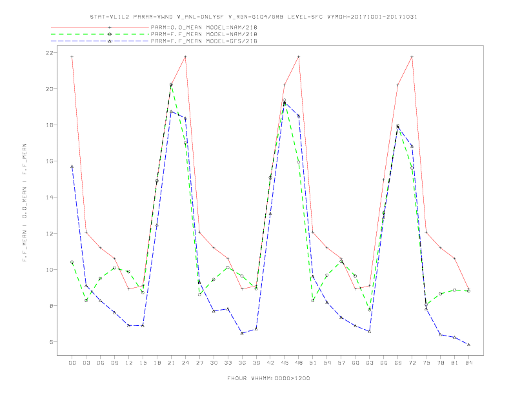The image size is (511, 395).
Task: Click the blue triangle marker in legend
Action: (110, 41)
